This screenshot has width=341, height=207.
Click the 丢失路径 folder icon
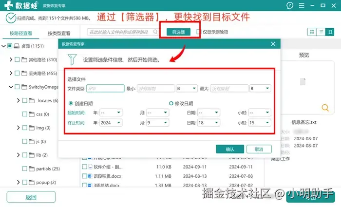[x=24, y=73]
